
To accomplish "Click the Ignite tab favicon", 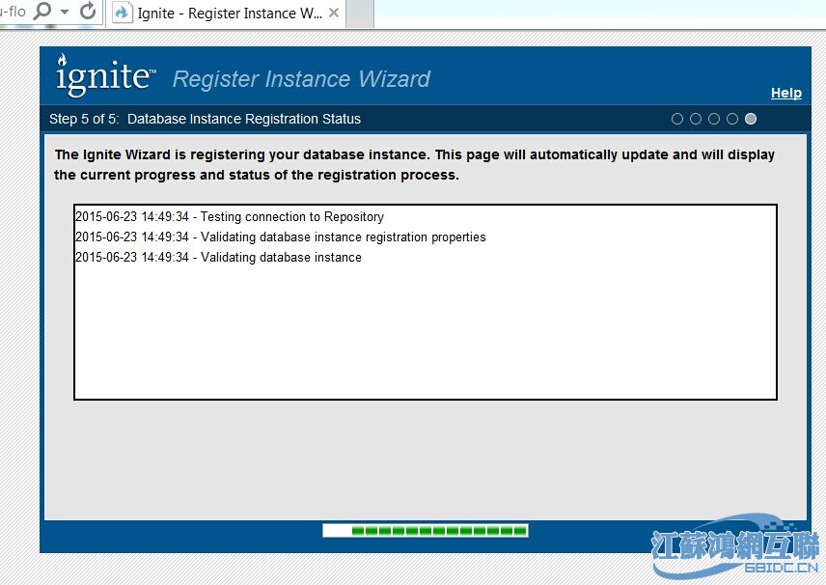I will (x=122, y=13).
